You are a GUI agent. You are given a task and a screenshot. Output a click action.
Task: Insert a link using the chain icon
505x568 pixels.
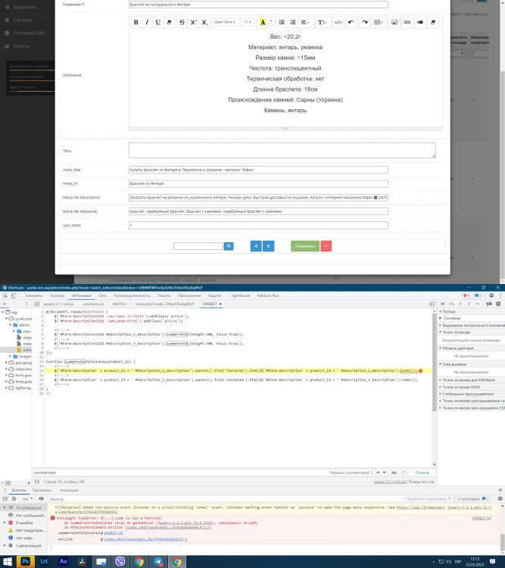pos(407,23)
